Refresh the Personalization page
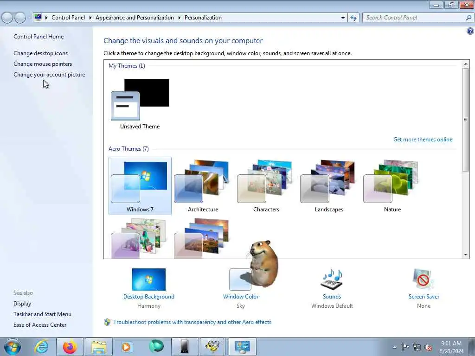The width and height of the screenshot is (475, 356). pyautogui.click(x=353, y=18)
